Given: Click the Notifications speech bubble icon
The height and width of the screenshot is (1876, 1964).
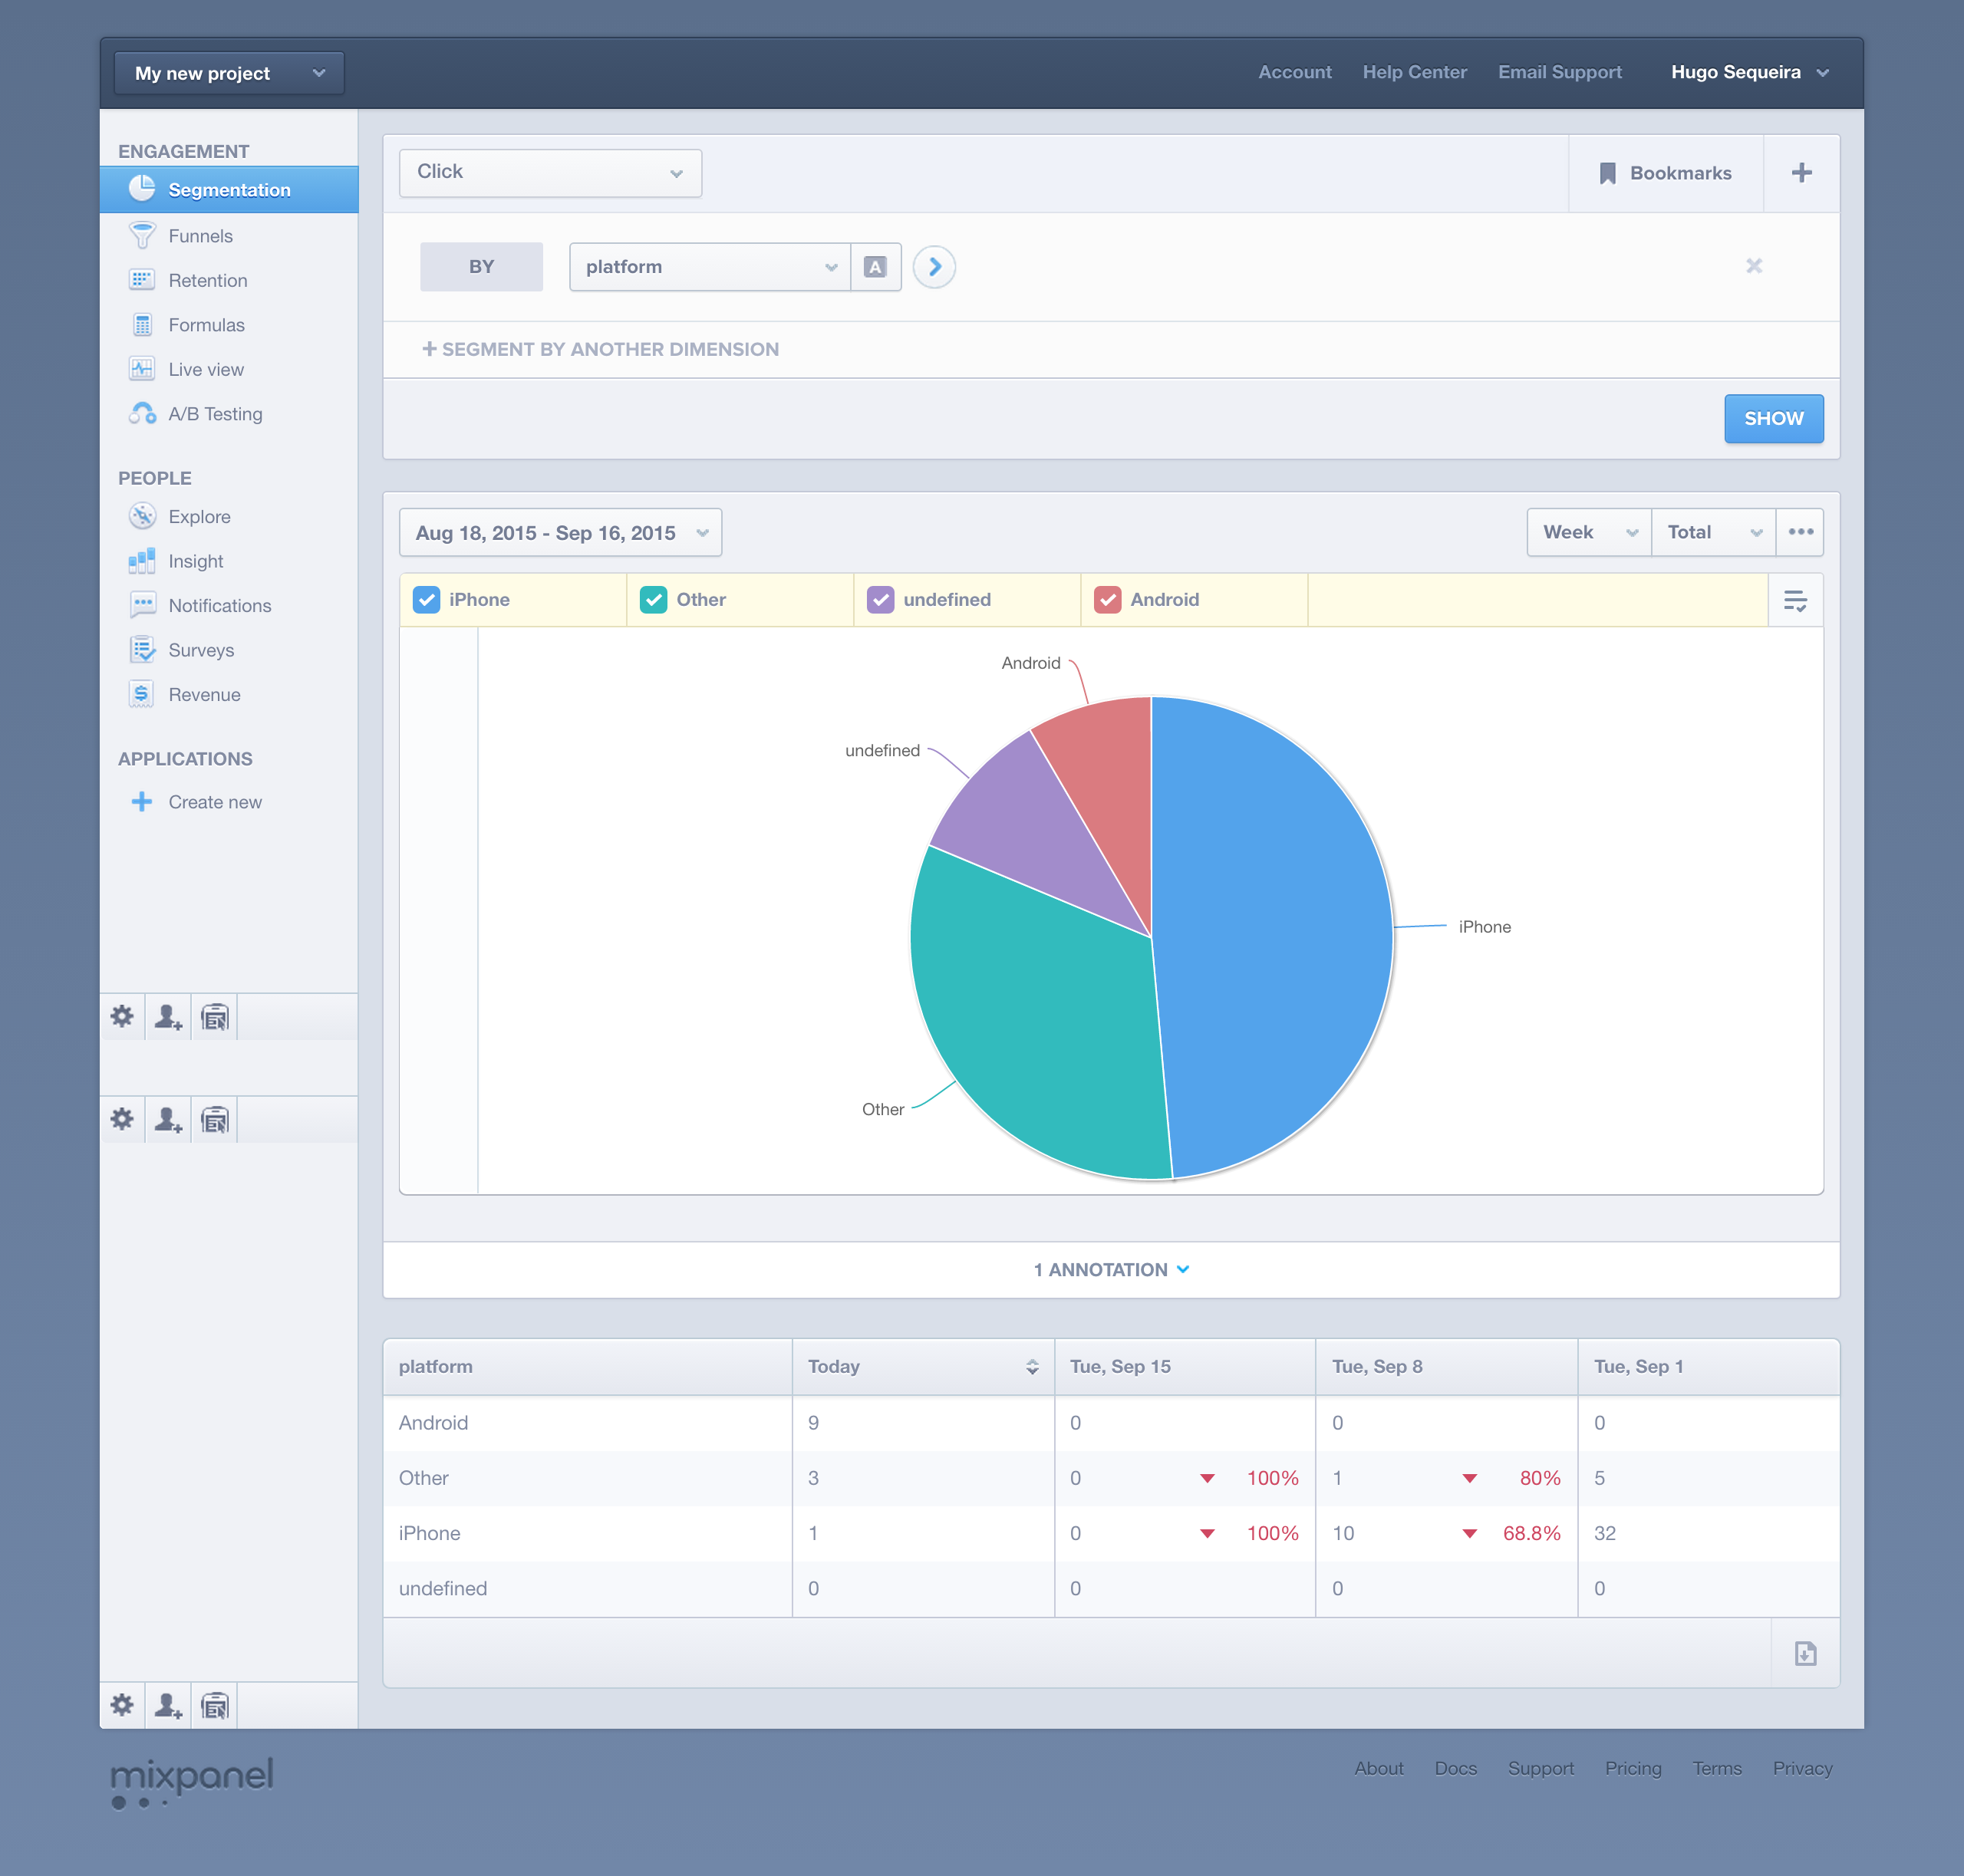Looking at the screenshot, I should [x=142, y=605].
